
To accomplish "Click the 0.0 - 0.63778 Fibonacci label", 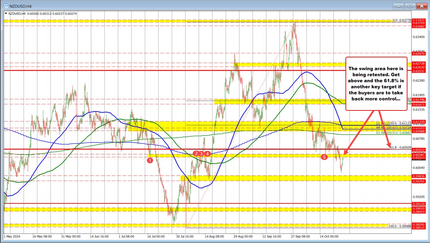I will tap(402, 20).
